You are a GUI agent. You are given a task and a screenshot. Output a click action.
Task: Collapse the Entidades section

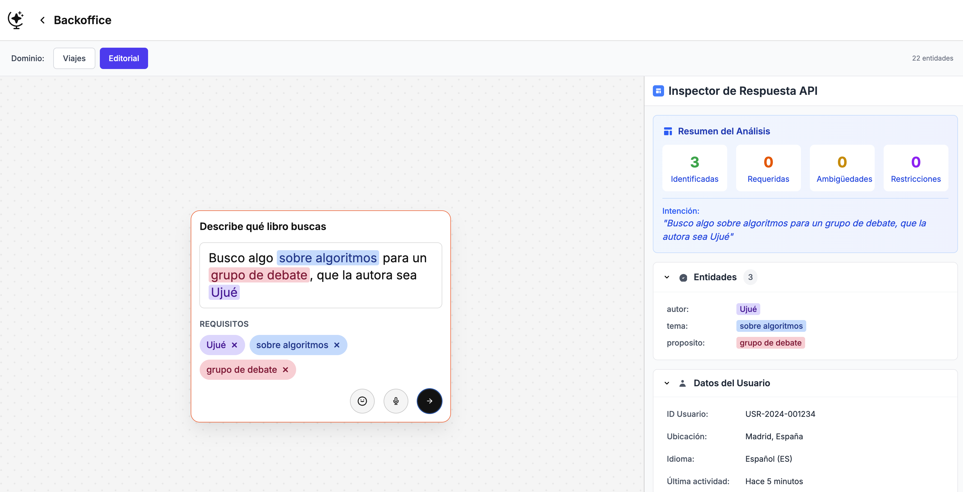tap(667, 277)
